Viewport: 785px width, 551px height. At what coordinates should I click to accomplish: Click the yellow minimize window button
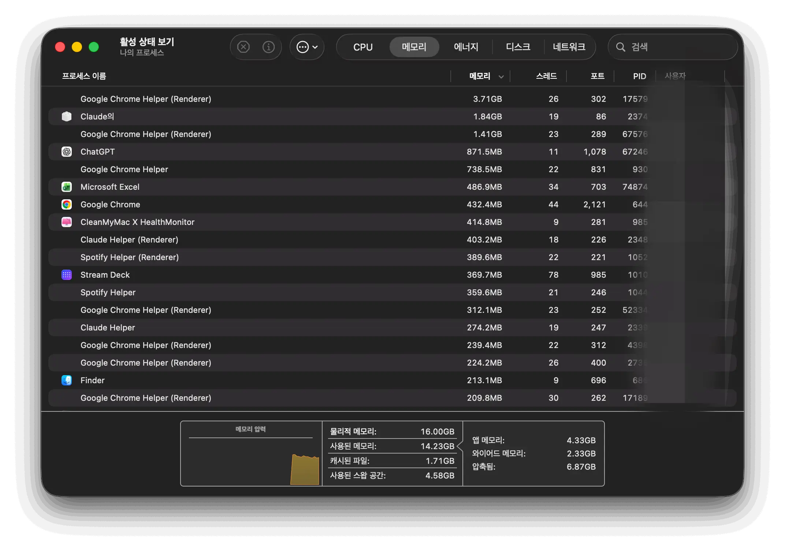[x=77, y=47]
